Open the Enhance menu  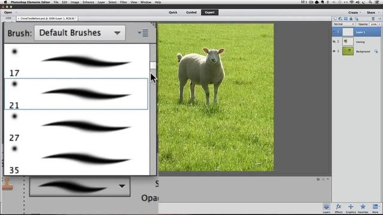point(88,2)
